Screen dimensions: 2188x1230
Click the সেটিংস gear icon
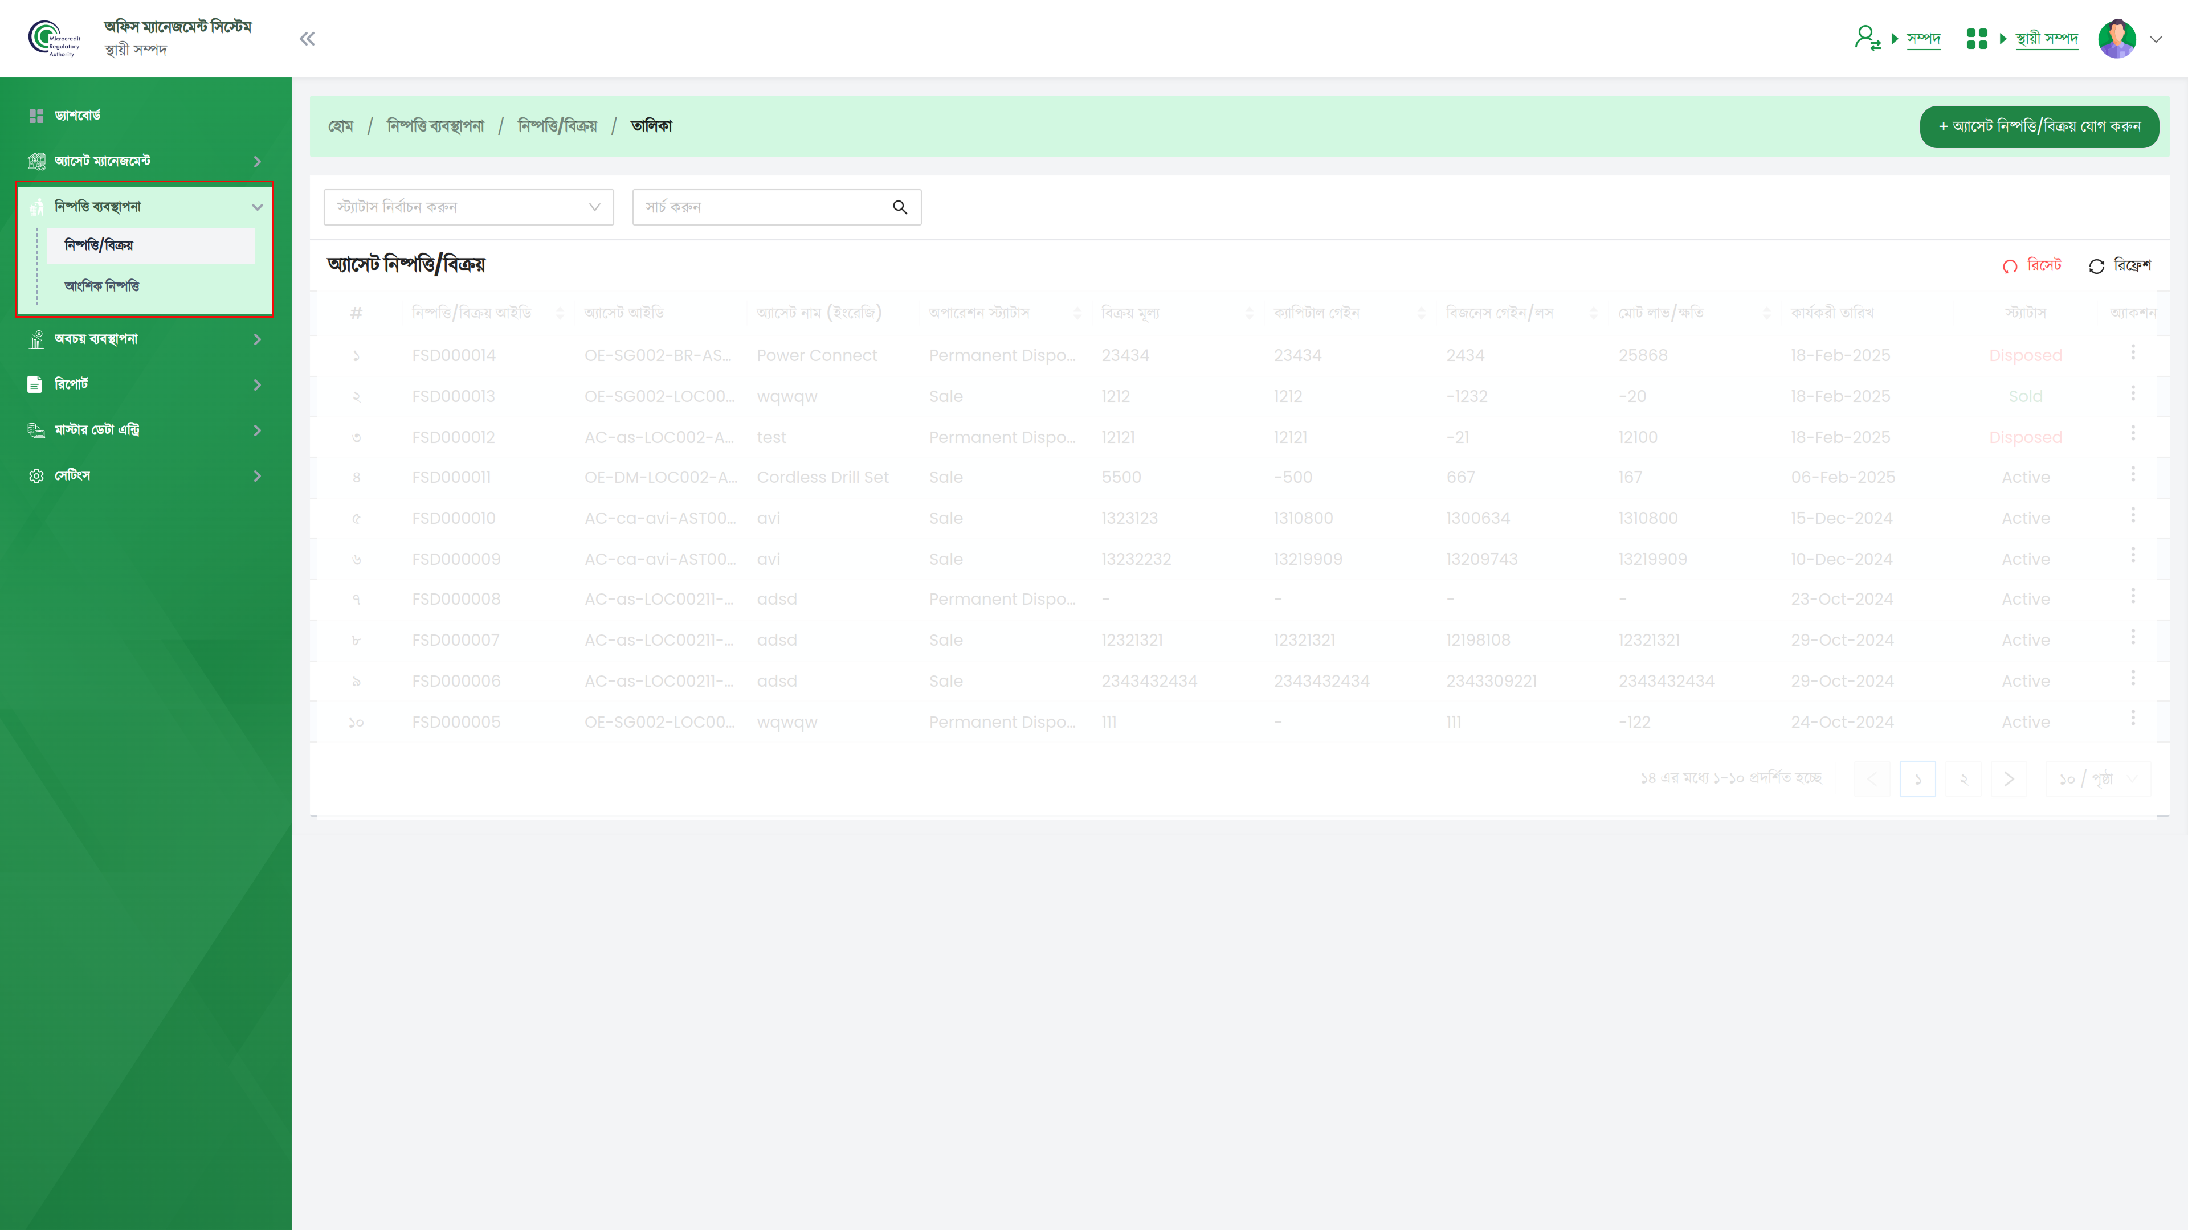(36, 476)
